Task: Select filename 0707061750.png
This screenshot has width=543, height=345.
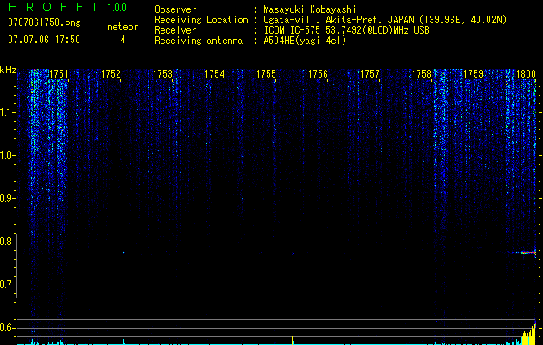Action: click(44, 22)
